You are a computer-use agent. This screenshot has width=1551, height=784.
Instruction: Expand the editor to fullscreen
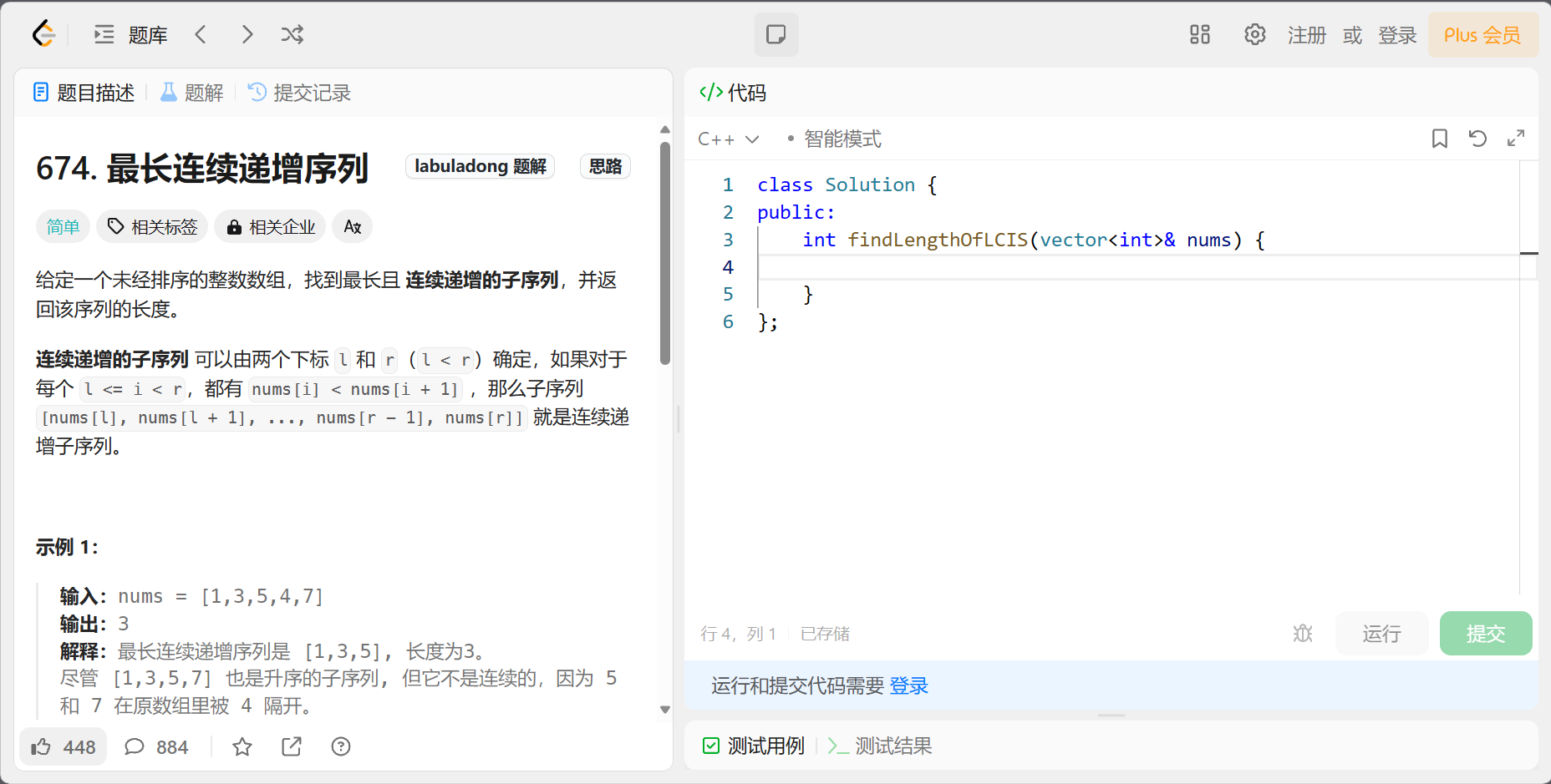pyautogui.click(x=1516, y=139)
